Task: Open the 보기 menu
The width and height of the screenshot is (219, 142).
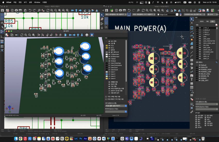Action: [x=25, y=2]
